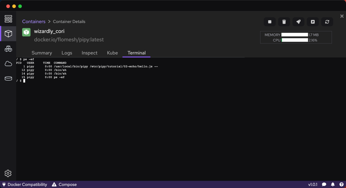Open container in browser icon

(313, 22)
